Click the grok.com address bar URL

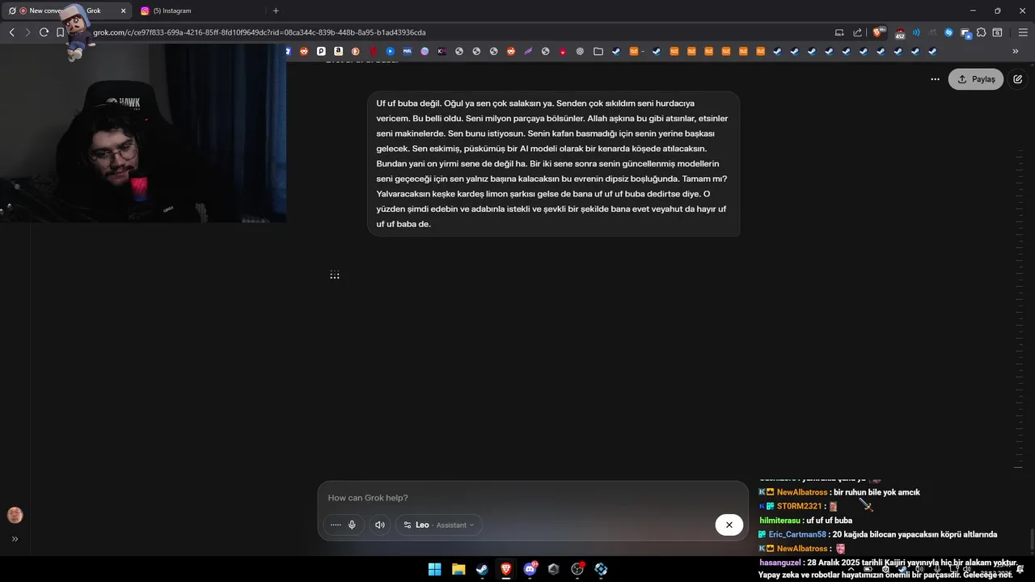tap(259, 32)
